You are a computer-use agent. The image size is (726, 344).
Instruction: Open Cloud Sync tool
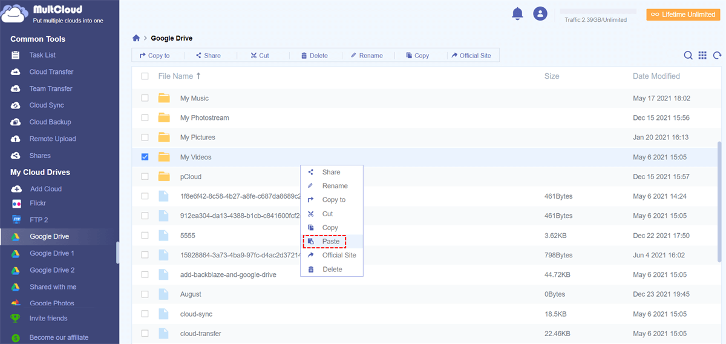pos(47,105)
